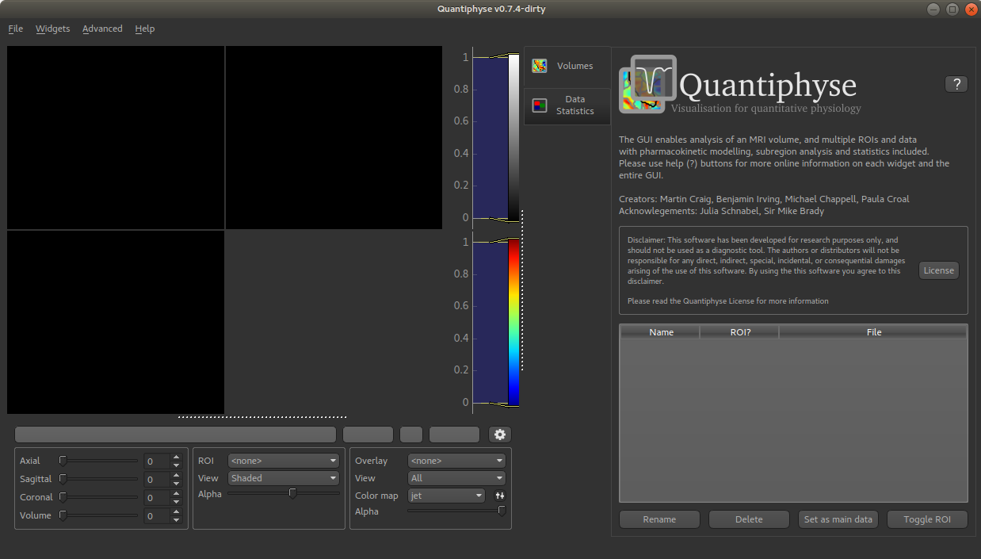The image size is (981, 559).
Task: Open the Advanced menu
Action: [102, 29]
